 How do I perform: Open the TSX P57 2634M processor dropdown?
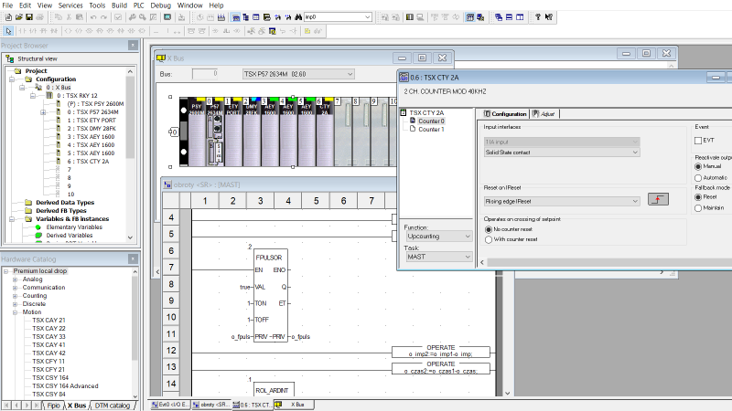298,74
